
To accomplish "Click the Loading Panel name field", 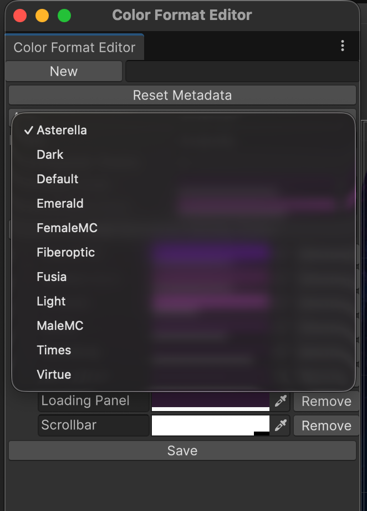I will [94, 401].
